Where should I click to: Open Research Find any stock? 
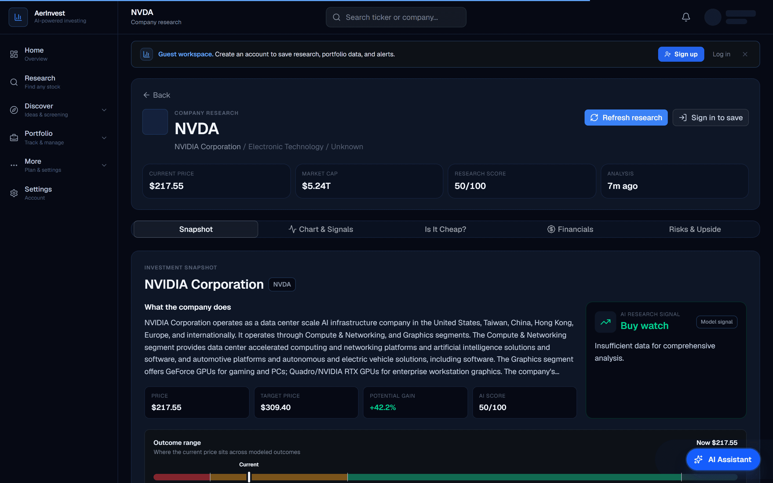point(59,82)
